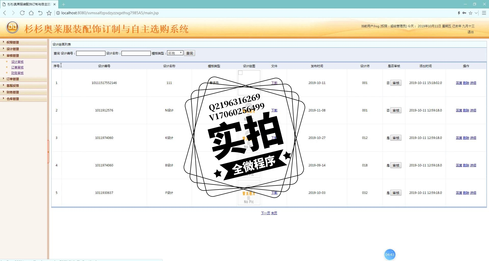The image size is (489, 261).
Task: Open new tab with plus icon
Action: click(x=63, y=4)
